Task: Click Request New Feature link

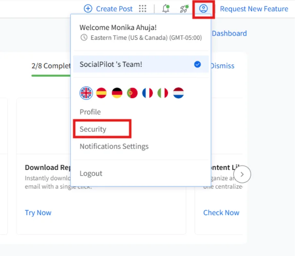Action: pyautogui.click(x=254, y=9)
